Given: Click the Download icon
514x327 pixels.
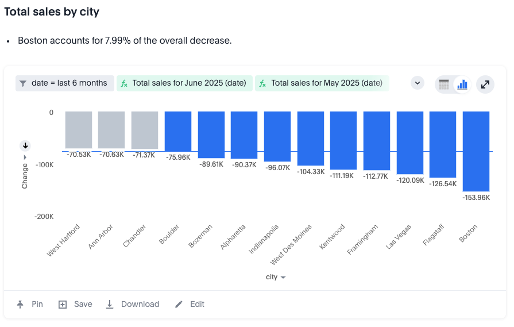Looking at the screenshot, I should tap(110, 305).
